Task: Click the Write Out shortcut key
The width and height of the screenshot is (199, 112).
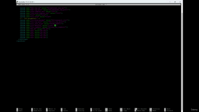Action: point(32,109)
